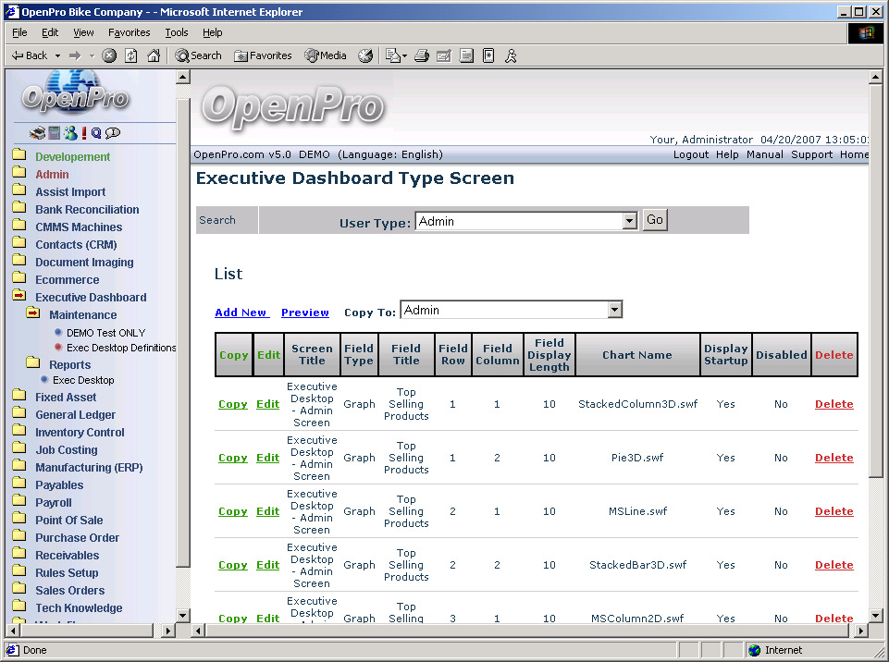Viewport: 889px width, 662px height.
Task: Open the Copy To dropdown
Action: click(x=614, y=310)
